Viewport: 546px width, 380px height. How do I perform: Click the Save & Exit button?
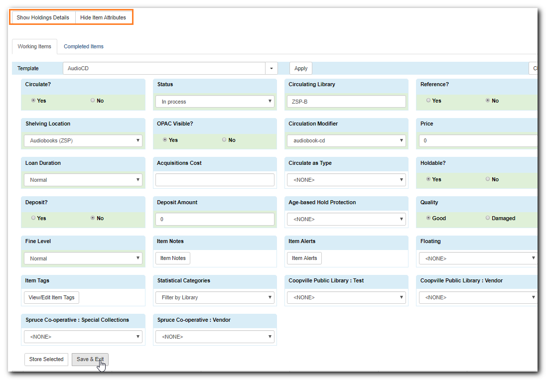(90, 359)
